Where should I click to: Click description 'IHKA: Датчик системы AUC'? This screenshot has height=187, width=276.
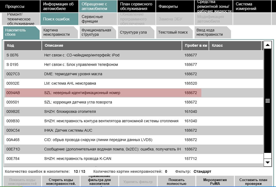tap(68, 130)
